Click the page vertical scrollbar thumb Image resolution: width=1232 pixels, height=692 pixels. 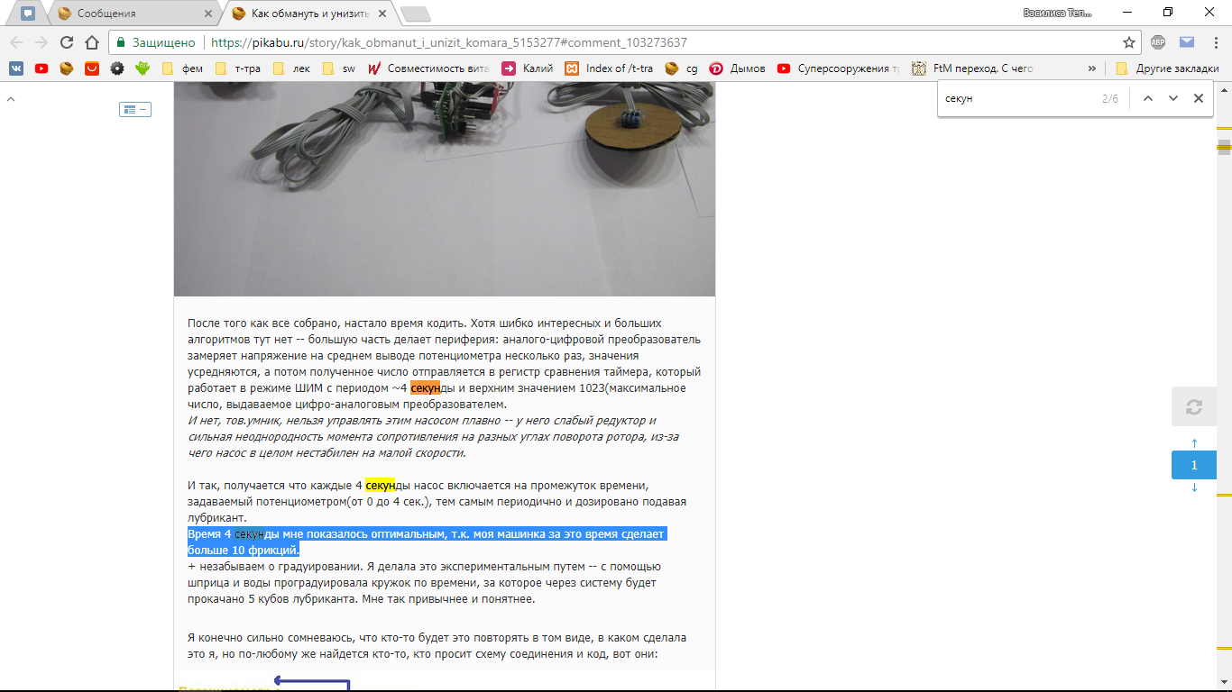point(1224,148)
